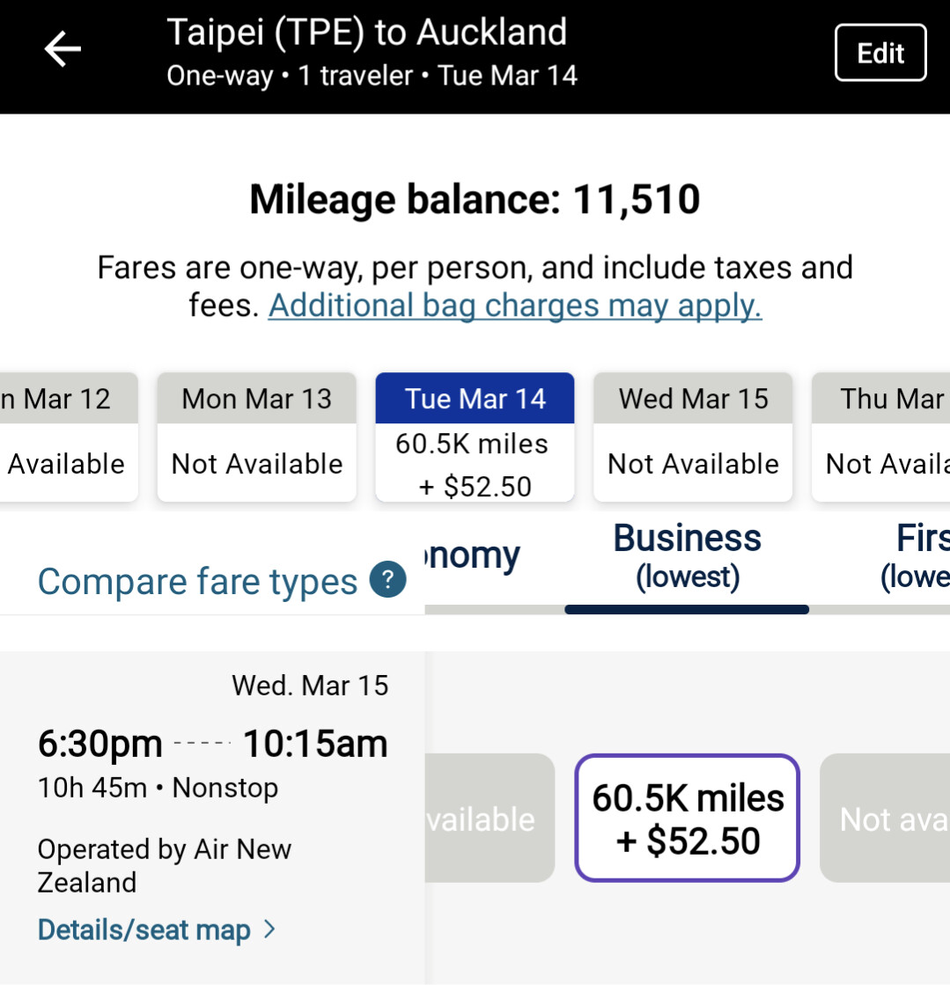Click the Edit button

coord(880,53)
